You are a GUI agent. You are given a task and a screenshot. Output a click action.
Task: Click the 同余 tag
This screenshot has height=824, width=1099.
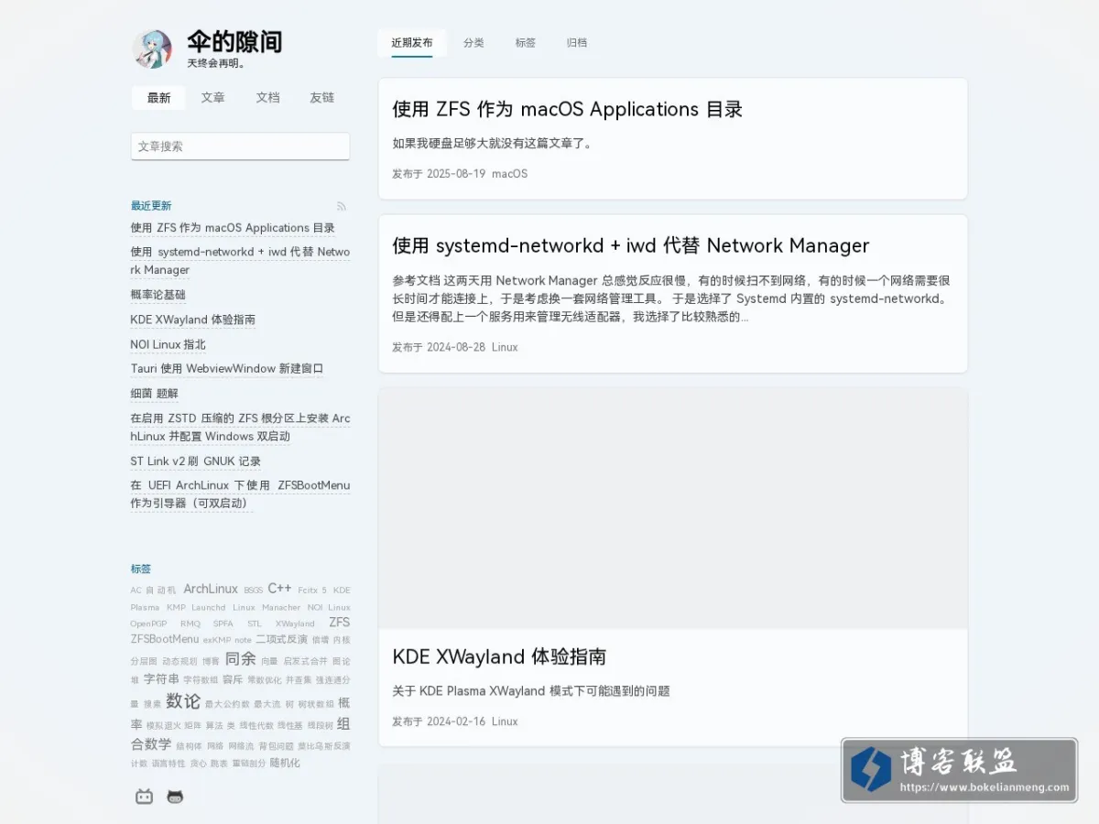coord(241,658)
